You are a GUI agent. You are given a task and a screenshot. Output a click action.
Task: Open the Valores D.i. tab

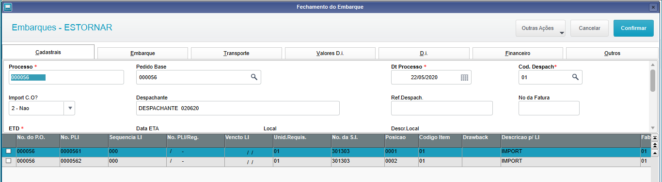click(330, 53)
